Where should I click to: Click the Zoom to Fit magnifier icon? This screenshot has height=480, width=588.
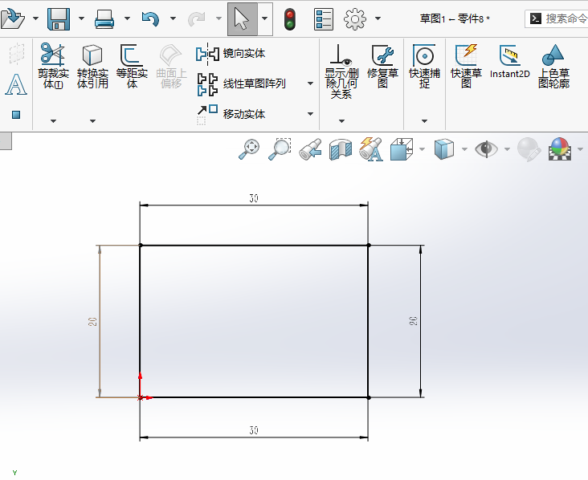tap(249, 148)
